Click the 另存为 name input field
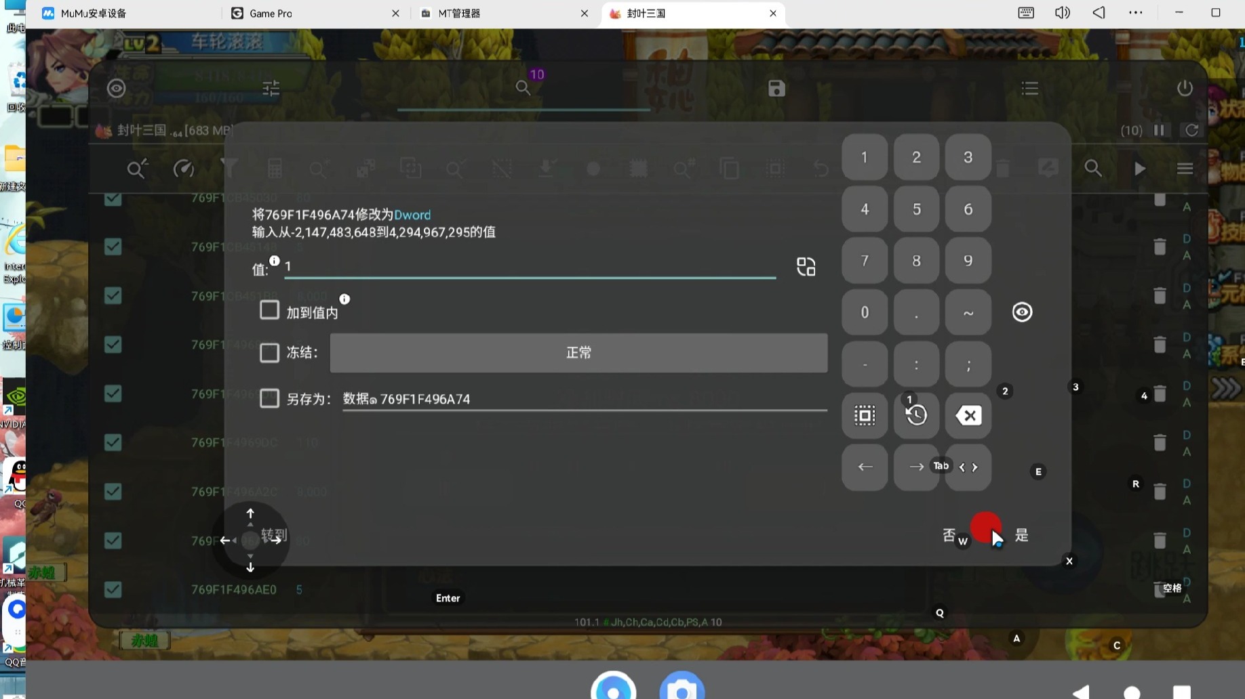This screenshot has height=699, width=1245. pos(585,399)
